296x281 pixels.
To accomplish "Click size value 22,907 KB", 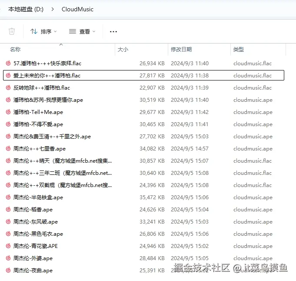I will (152, 88).
